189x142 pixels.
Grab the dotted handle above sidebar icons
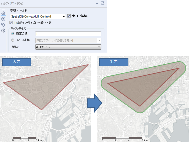(x=3, y=9)
